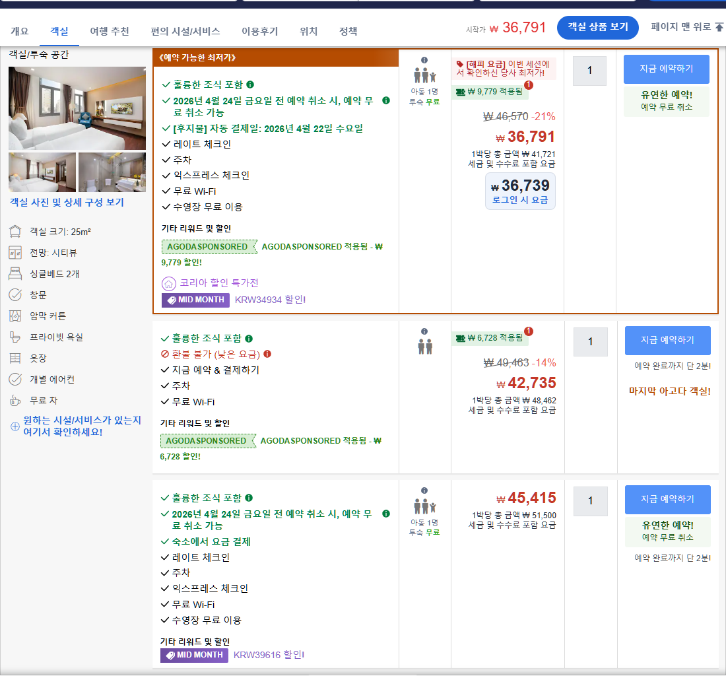
Task: Open 편의 시설/서비스 tab
Action: (x=185, y=32)
